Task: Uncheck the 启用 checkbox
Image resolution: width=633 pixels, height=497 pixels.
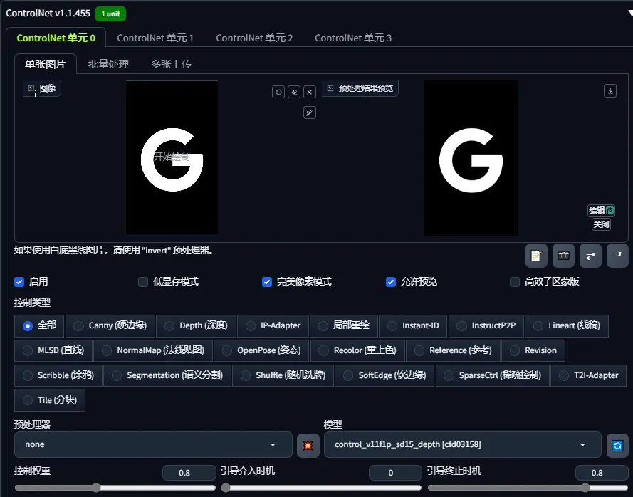Action: tap(19, 282)
